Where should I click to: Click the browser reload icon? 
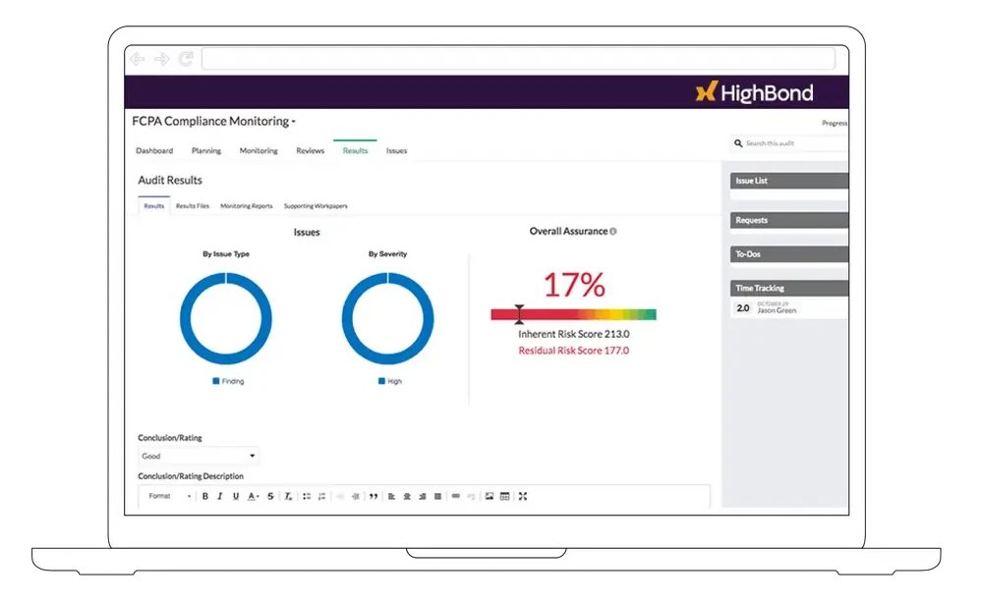[x=186, y=59]
